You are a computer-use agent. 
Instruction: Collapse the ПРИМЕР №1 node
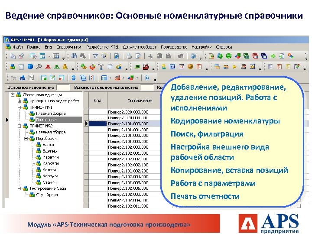[19, 107]
